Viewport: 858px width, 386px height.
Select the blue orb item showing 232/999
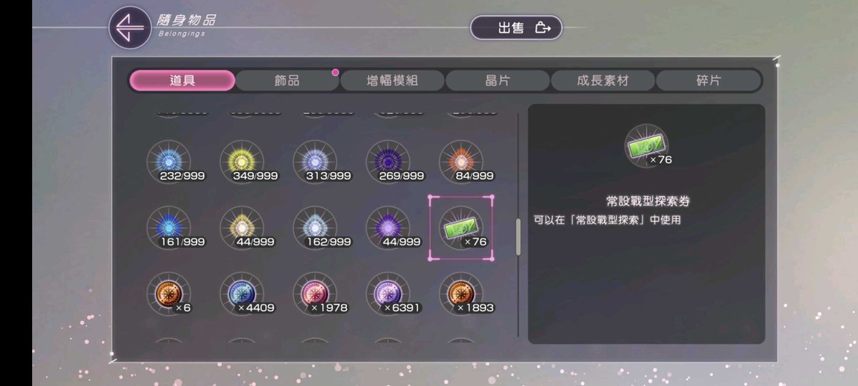coord(169,162)
